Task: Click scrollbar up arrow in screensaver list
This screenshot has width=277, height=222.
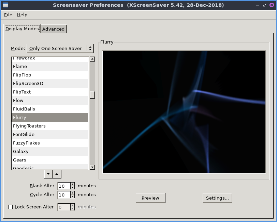Action: pyautogui.click(x=92, y=59)
